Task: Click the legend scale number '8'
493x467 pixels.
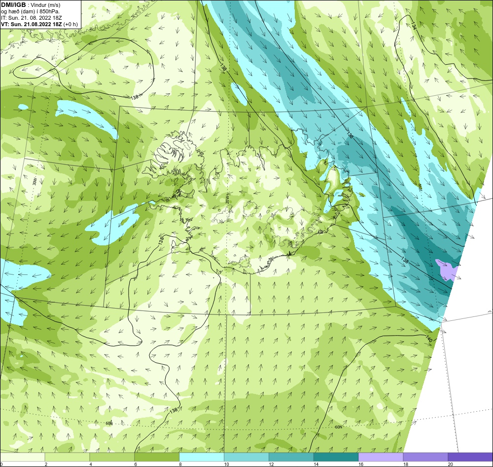Action: click(180, 464)
